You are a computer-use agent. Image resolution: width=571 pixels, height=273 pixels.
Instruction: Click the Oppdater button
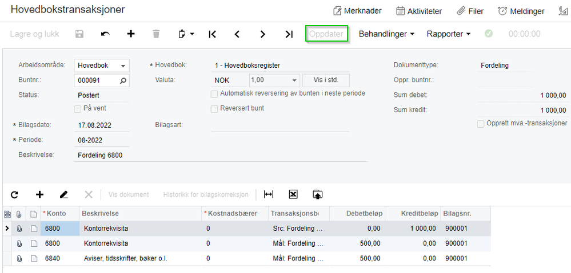[x=326, y=34]
